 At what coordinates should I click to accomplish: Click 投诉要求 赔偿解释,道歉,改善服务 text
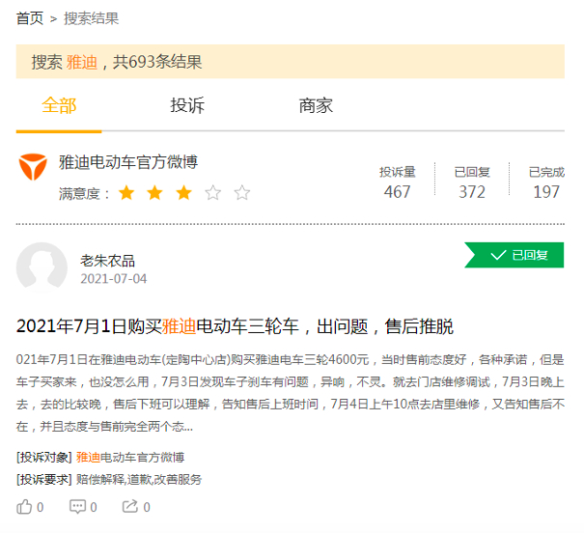[139, 479]
